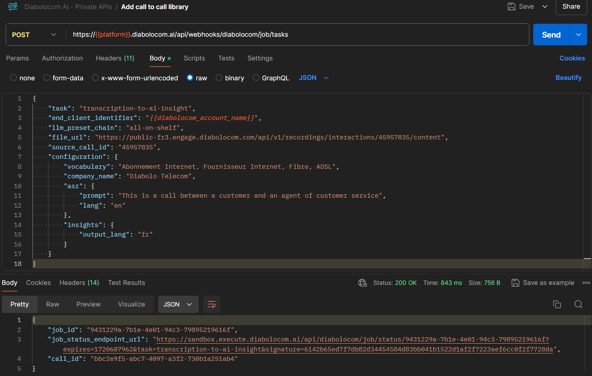Open search in response with magnifier icon
The image size is (592, 376).
click(578, 304)
